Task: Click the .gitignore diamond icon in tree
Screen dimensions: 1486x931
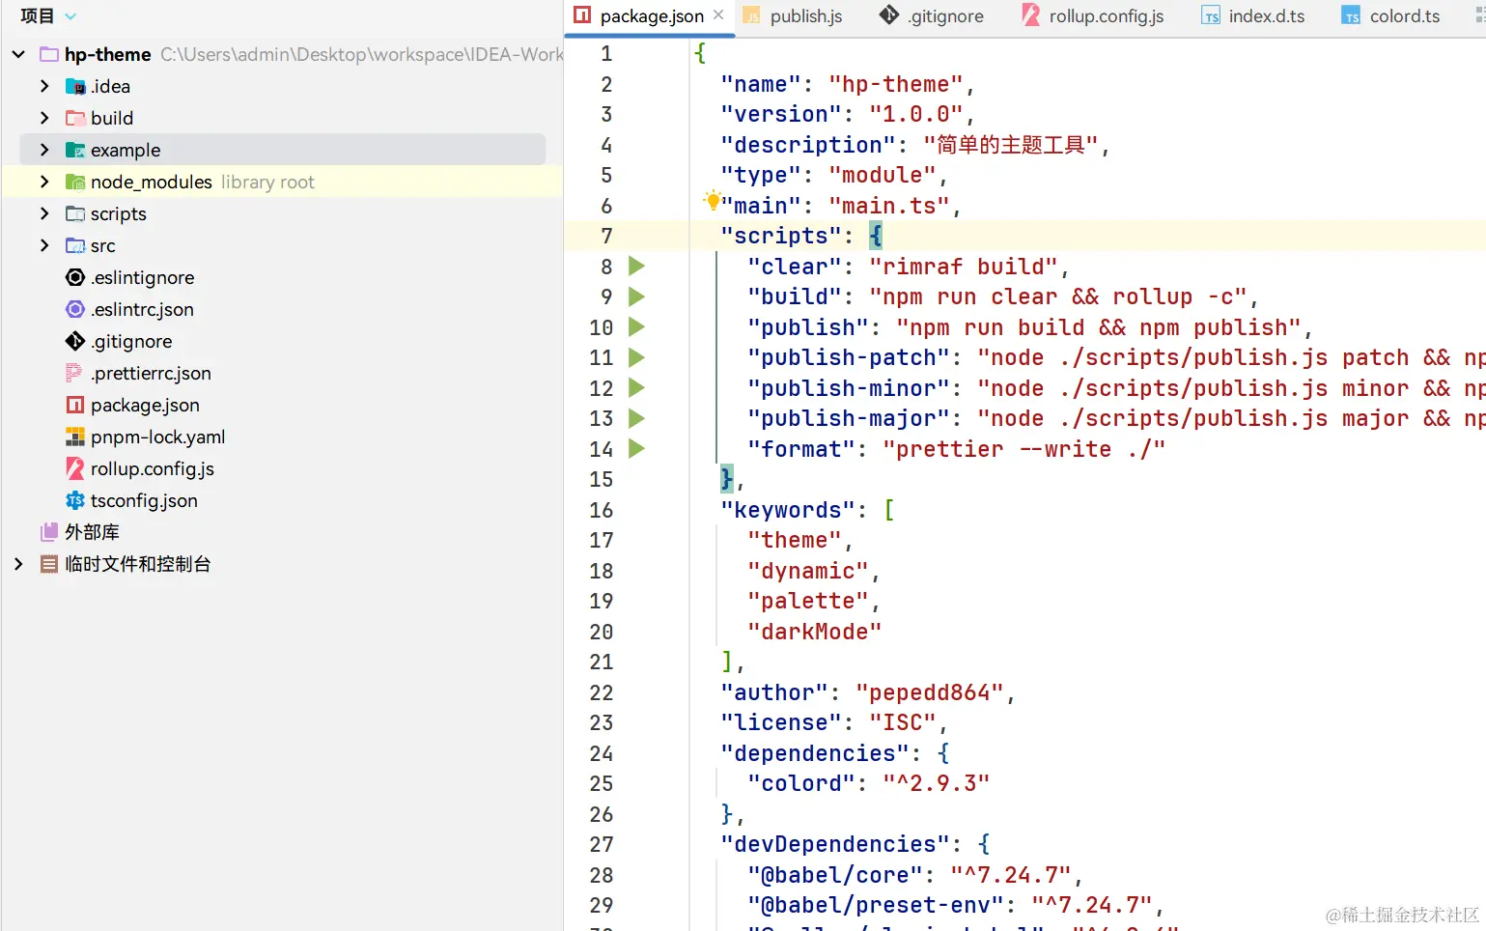Action: [x=75, y=341]
